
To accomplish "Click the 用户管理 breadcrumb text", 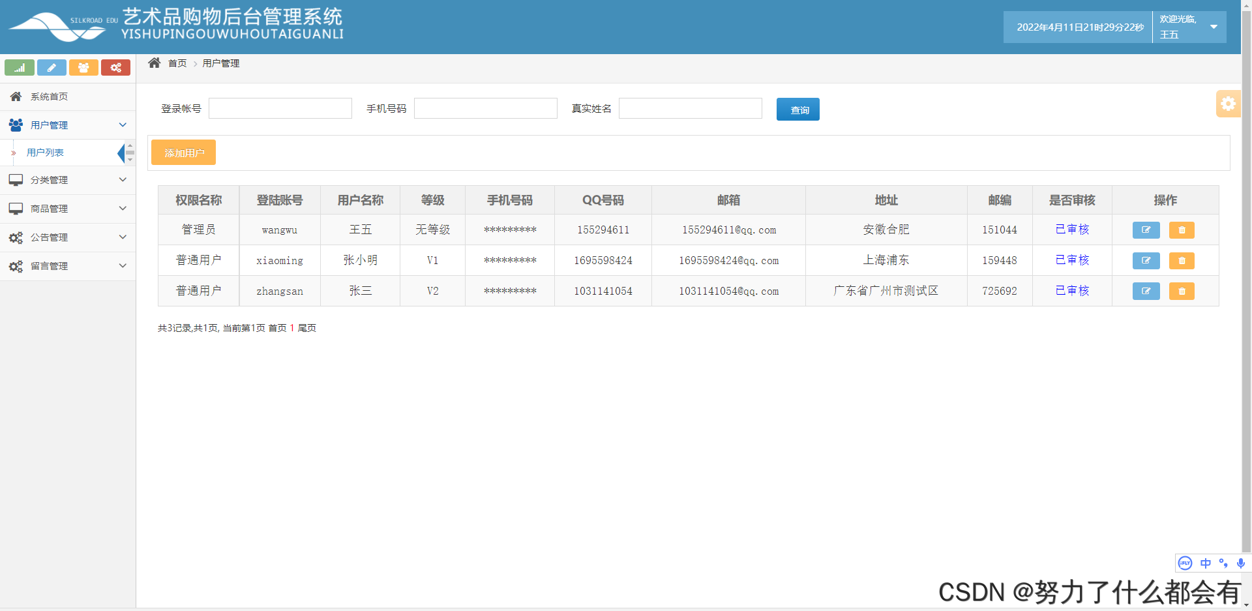I will click(221, 63).
